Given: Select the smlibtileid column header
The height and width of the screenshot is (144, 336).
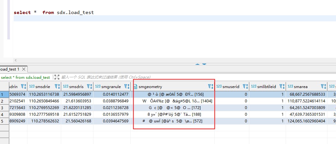Looking at the screenshot, I should 267,86.
